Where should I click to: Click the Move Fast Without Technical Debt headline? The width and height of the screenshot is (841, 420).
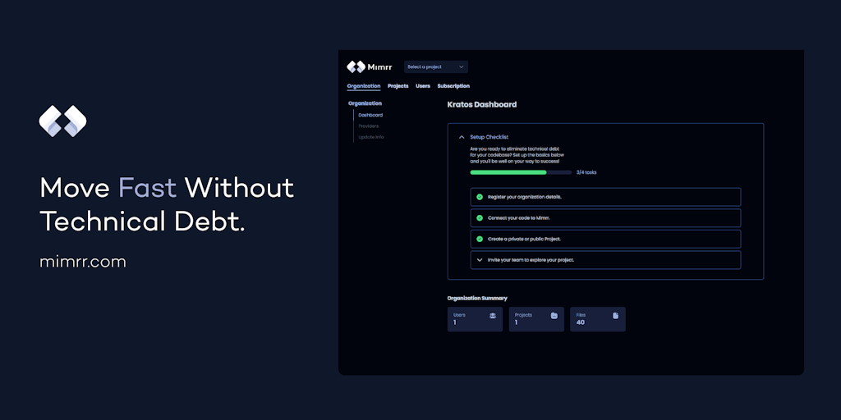(x=167, y=204)
